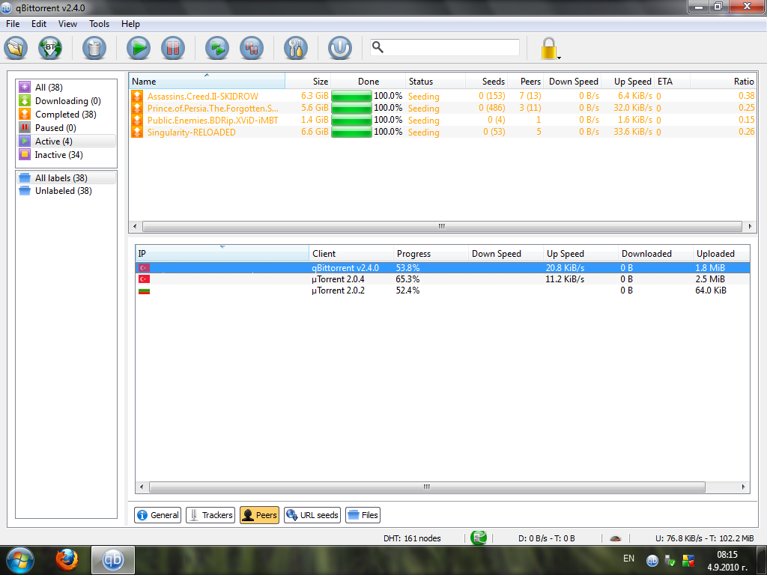767x575 pixels.
Task: Click the Assassins.Creed progress bar
Action: (351, 96)
